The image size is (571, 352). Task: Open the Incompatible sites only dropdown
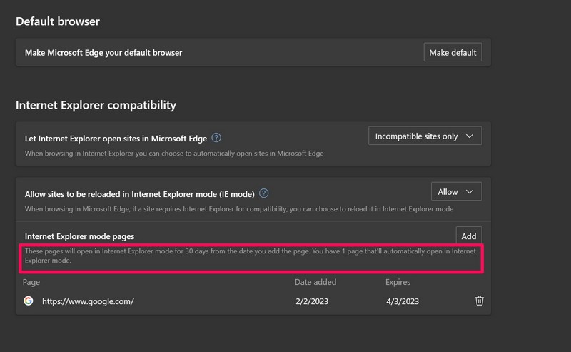pos(425,136)
